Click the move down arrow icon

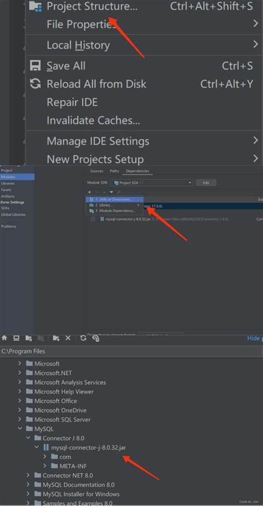click(112, 192)
